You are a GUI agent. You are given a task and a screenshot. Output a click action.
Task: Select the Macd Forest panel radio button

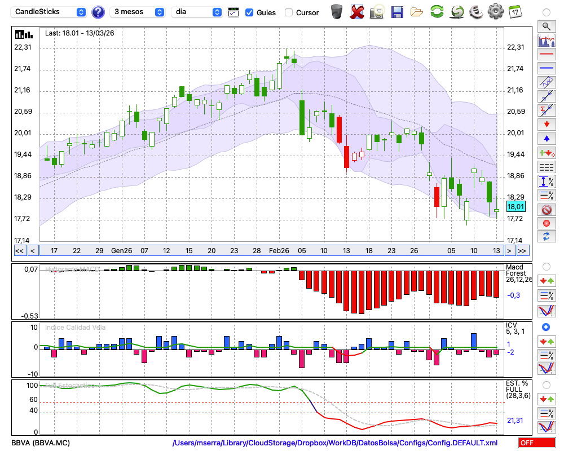(x=546, y=266)
